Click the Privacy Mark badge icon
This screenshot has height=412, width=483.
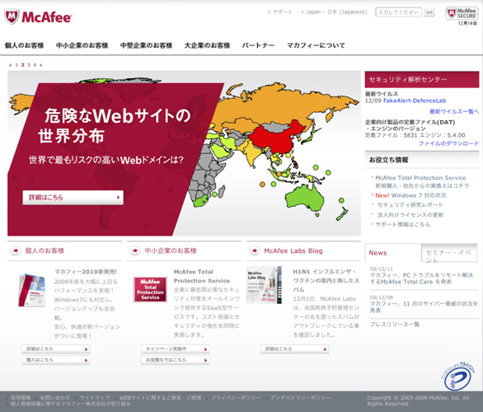(458, 377)
